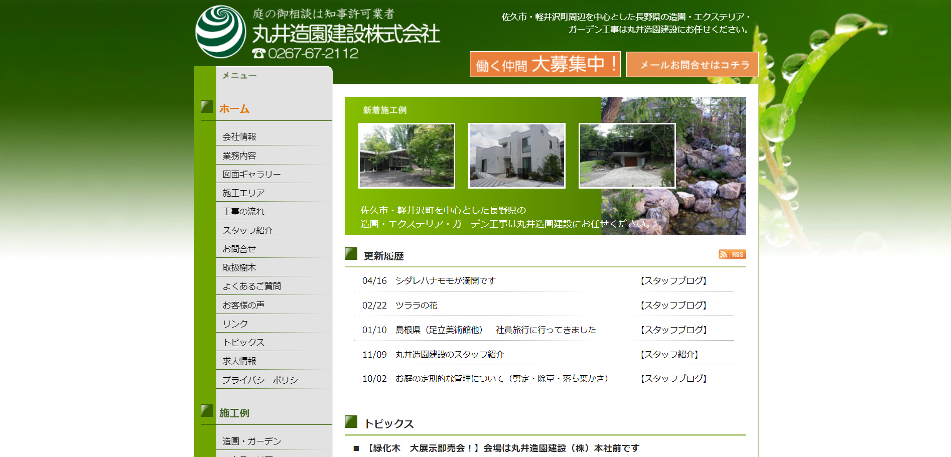Open the 取扱樹木 page
Screen dimensions: 951x457
coord(240,266)
